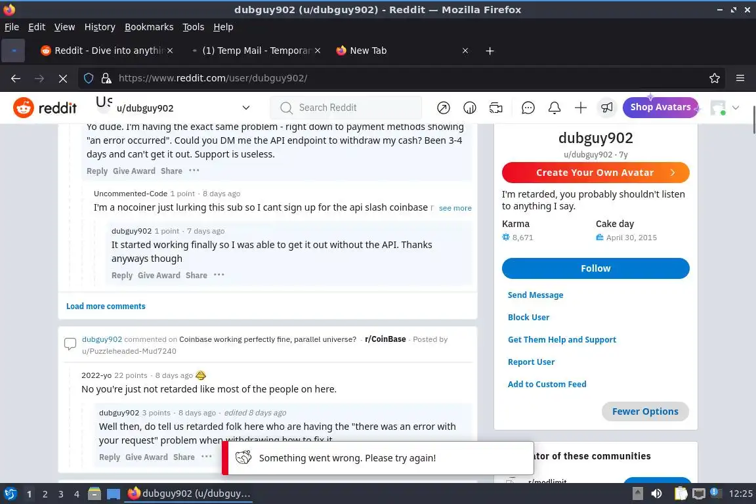Image resolution: width=756 pixels, height=504 pixels.
Task: Show site security padlock info
Action: [x=106, y=78]
